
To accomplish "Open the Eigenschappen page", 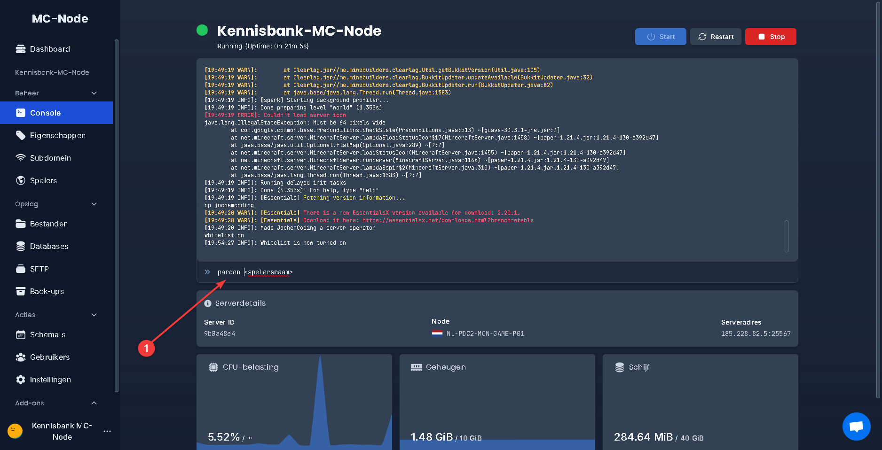I will [56, 135].
